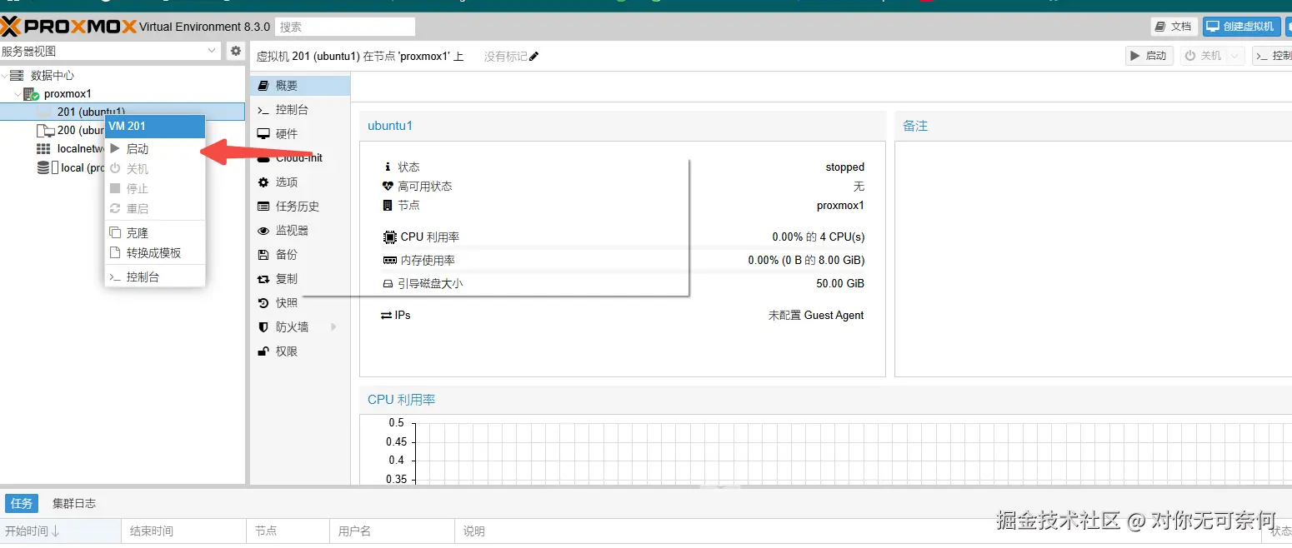
Task: Switch to the 任务 tab
Action: (21, 504)
